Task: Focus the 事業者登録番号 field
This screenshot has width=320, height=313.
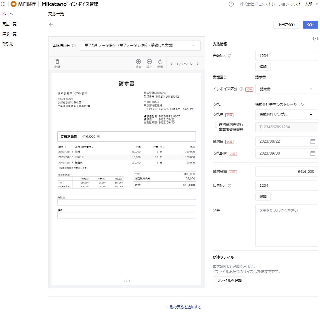Action: [x=286, y=127]
